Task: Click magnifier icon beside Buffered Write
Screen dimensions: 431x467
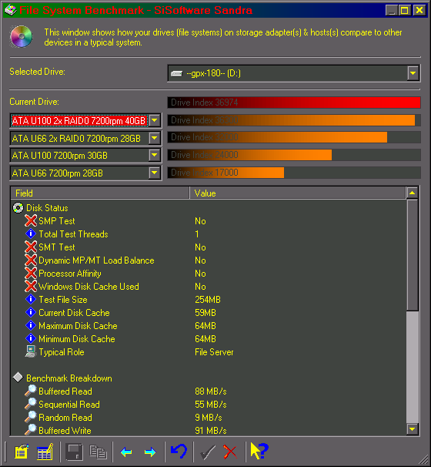Action: tap(30, 430)
